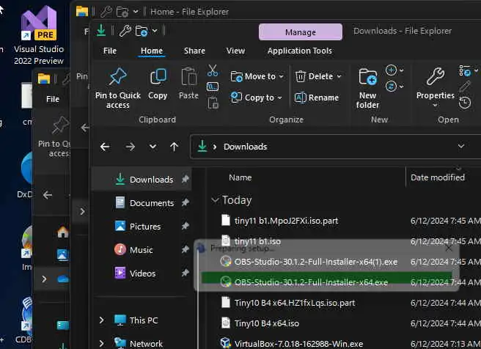Open the File tab in Downloads window

(110, 51)
